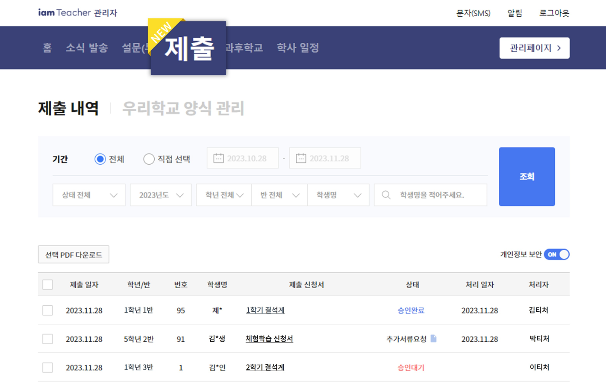Click 선택 PDF 다운로드 button
This screenshot has width=606, height=387.
(74, 254)
